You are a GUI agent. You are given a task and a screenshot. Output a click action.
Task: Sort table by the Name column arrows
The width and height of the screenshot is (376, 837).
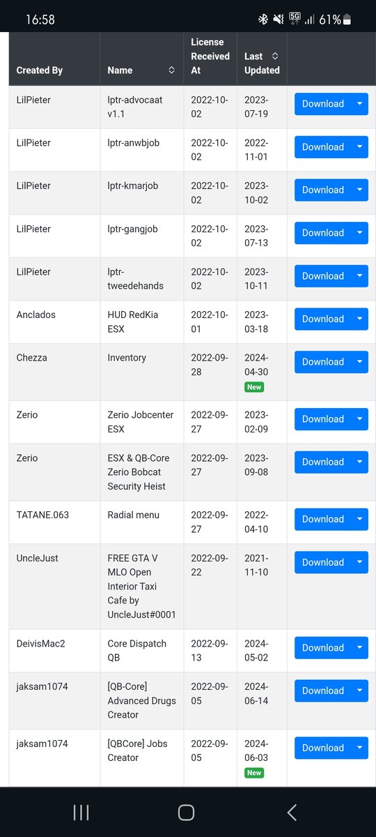coord(172,70)
